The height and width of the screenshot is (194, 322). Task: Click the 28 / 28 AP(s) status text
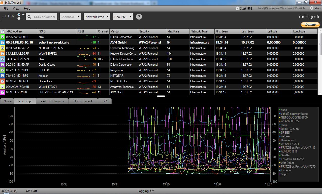pyautogui.click(x=9, y=191)
